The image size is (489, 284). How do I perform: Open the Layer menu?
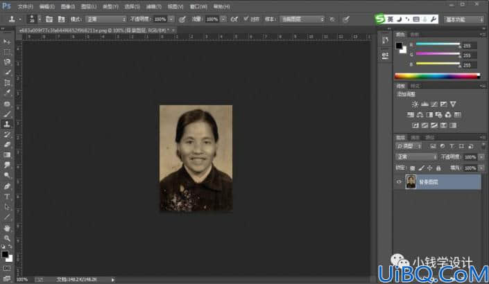tap(89, 6)
